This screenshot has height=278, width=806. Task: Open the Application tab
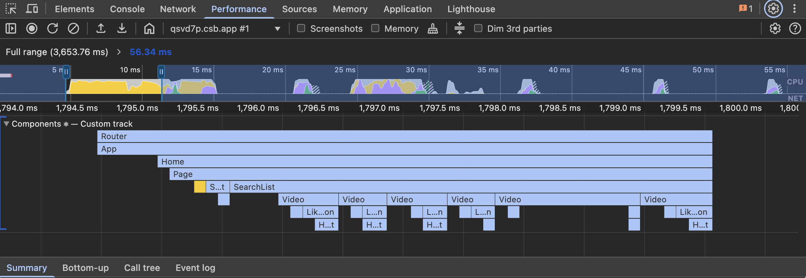tap(407, 9)
